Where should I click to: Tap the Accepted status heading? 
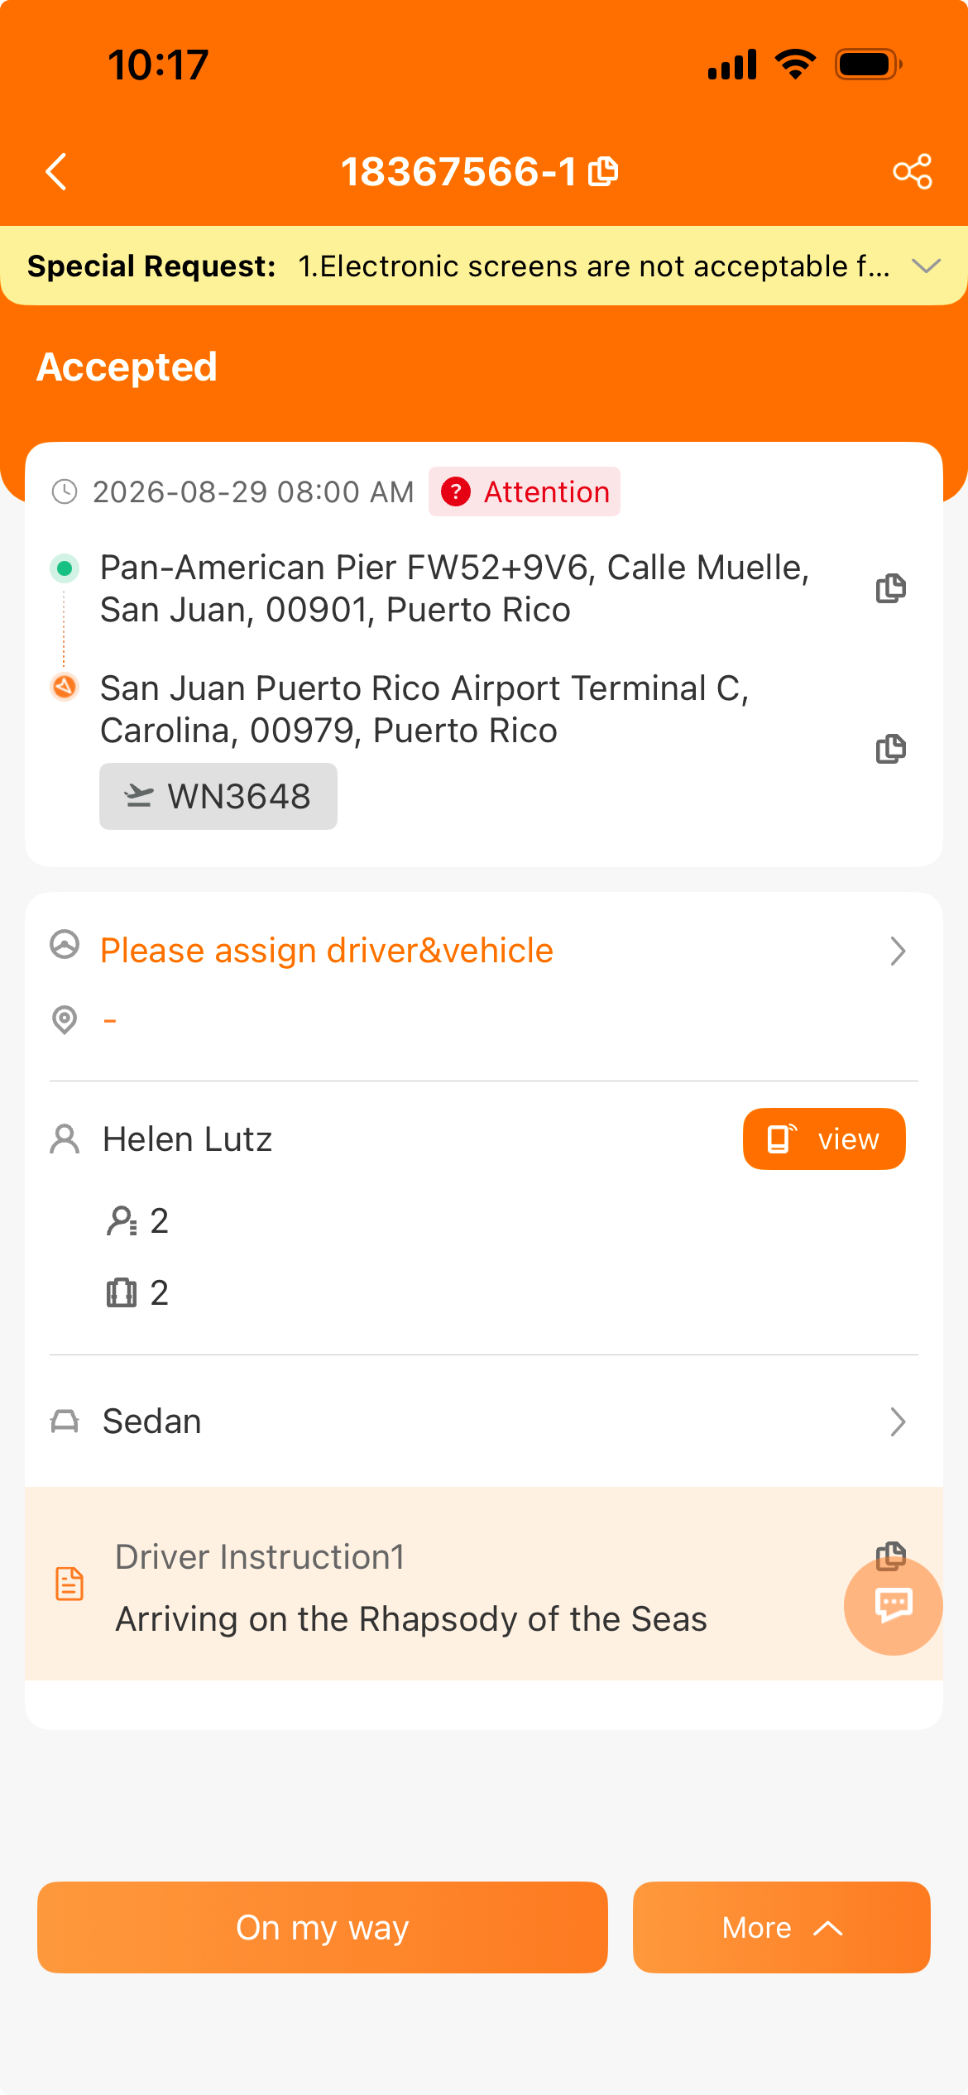(127, 367)
